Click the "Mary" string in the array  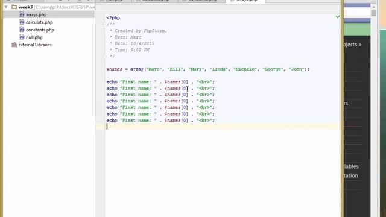(197, 69)
